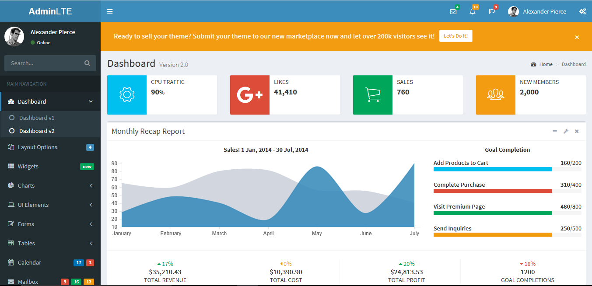Click the $10,390.90 total cost figure
592x286 pixels.
[286, 272]
